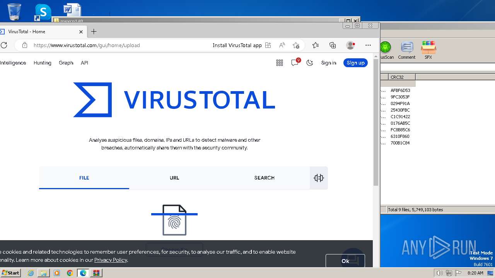Click the taskbar clock 8:20 AM

[475, 273]
